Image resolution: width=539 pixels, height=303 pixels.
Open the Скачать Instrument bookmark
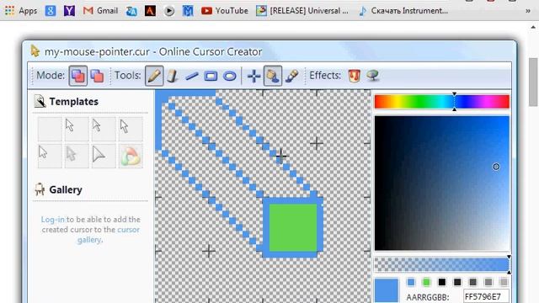click(x=403, y=11)
